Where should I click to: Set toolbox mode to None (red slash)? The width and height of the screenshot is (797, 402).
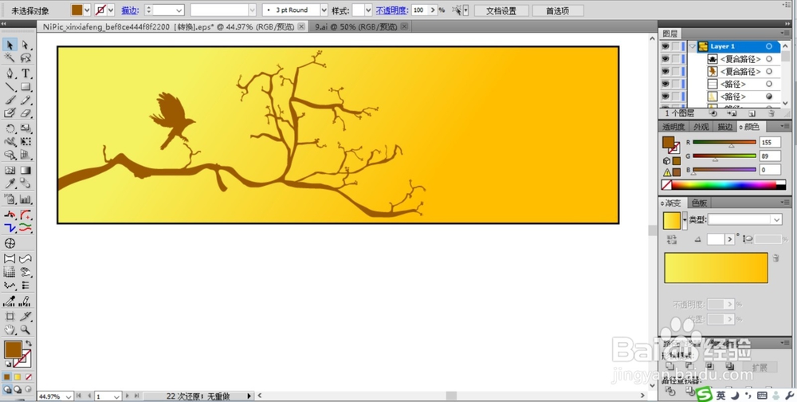(x=29, y=377)
